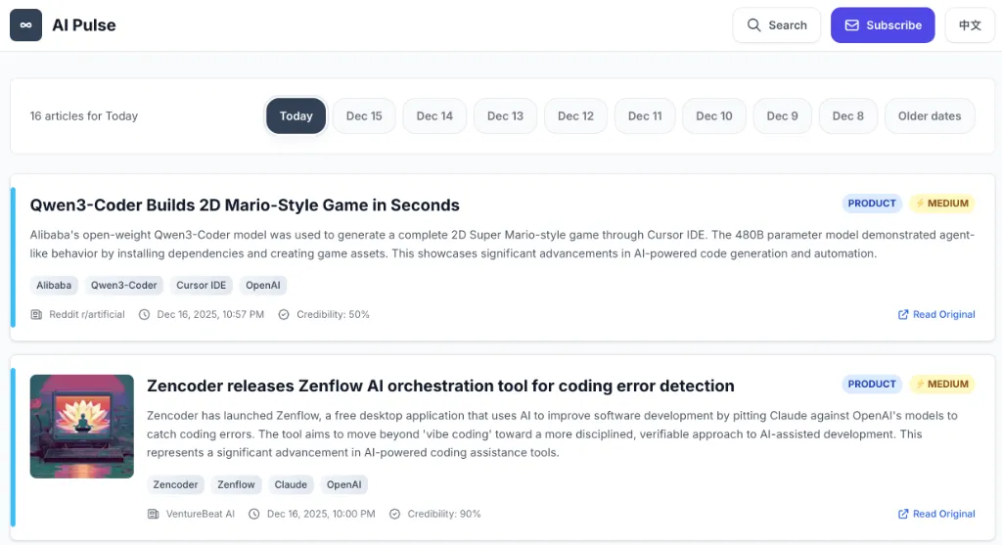Click the PRODUCT badge on Zencoder article
Screen dimensions: 1002x545
[872, 384]
